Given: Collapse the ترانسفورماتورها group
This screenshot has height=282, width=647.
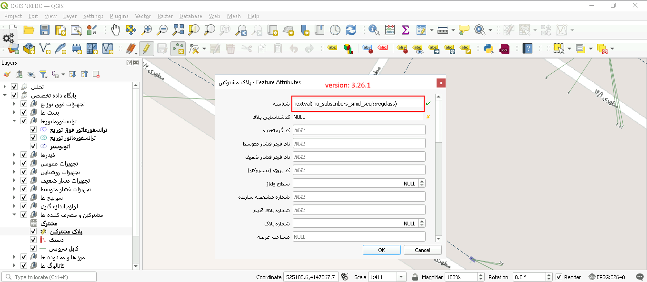Looking at the screenshot, I should pyautogui.click(x=14, y=121).
